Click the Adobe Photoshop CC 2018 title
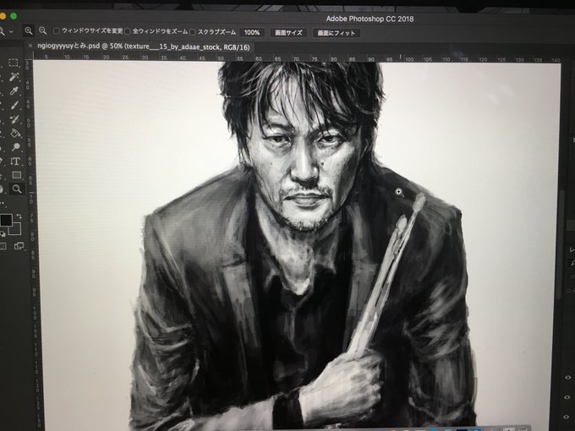This screenshot has height=431, width=575. [x=370, y=19]
